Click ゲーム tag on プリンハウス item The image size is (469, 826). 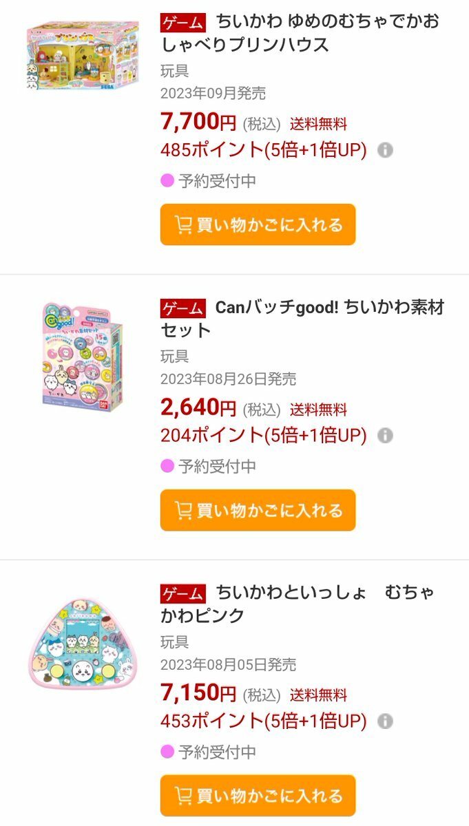click(183, 23)
